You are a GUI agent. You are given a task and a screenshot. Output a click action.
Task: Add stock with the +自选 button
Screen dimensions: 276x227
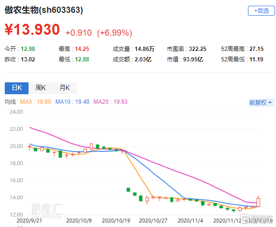261,11
